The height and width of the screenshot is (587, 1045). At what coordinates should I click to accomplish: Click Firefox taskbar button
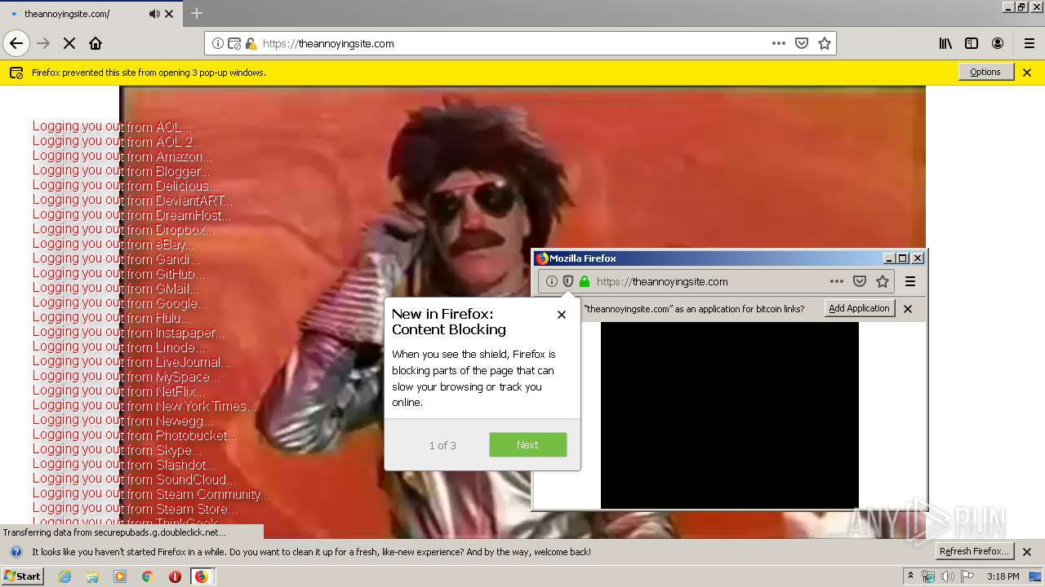tap(202, 576)
